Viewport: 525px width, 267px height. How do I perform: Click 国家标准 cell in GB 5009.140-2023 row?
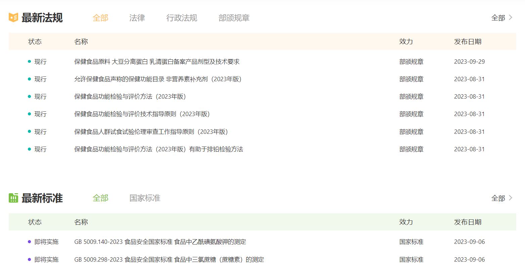411,242
